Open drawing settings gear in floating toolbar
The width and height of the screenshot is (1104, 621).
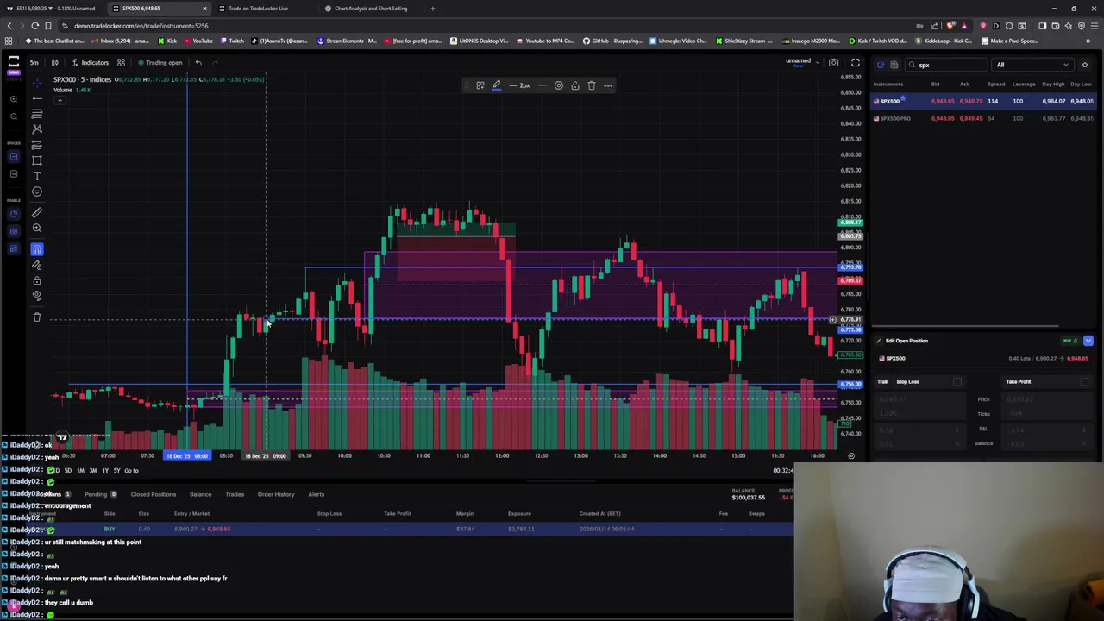(559, 85)
